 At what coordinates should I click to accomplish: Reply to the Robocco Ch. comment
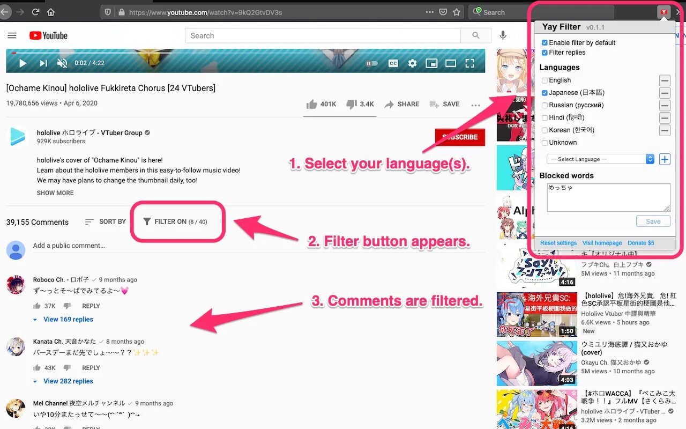pos(91,306)
